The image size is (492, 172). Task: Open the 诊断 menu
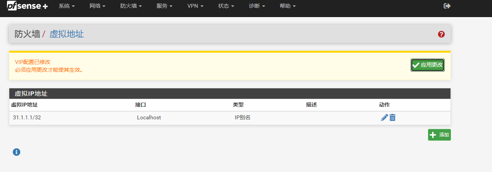257,6
